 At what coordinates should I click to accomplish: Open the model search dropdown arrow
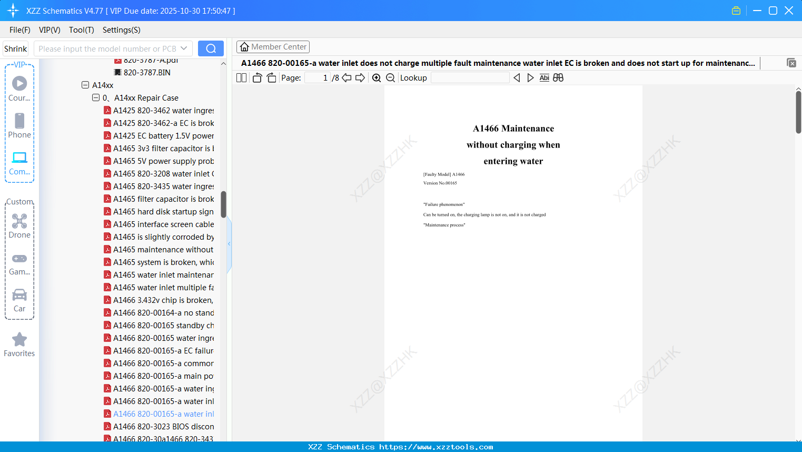(x=184, y=48)
